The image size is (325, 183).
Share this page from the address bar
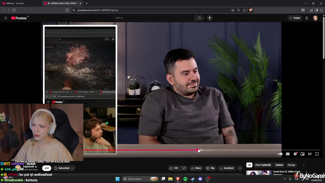244,10
